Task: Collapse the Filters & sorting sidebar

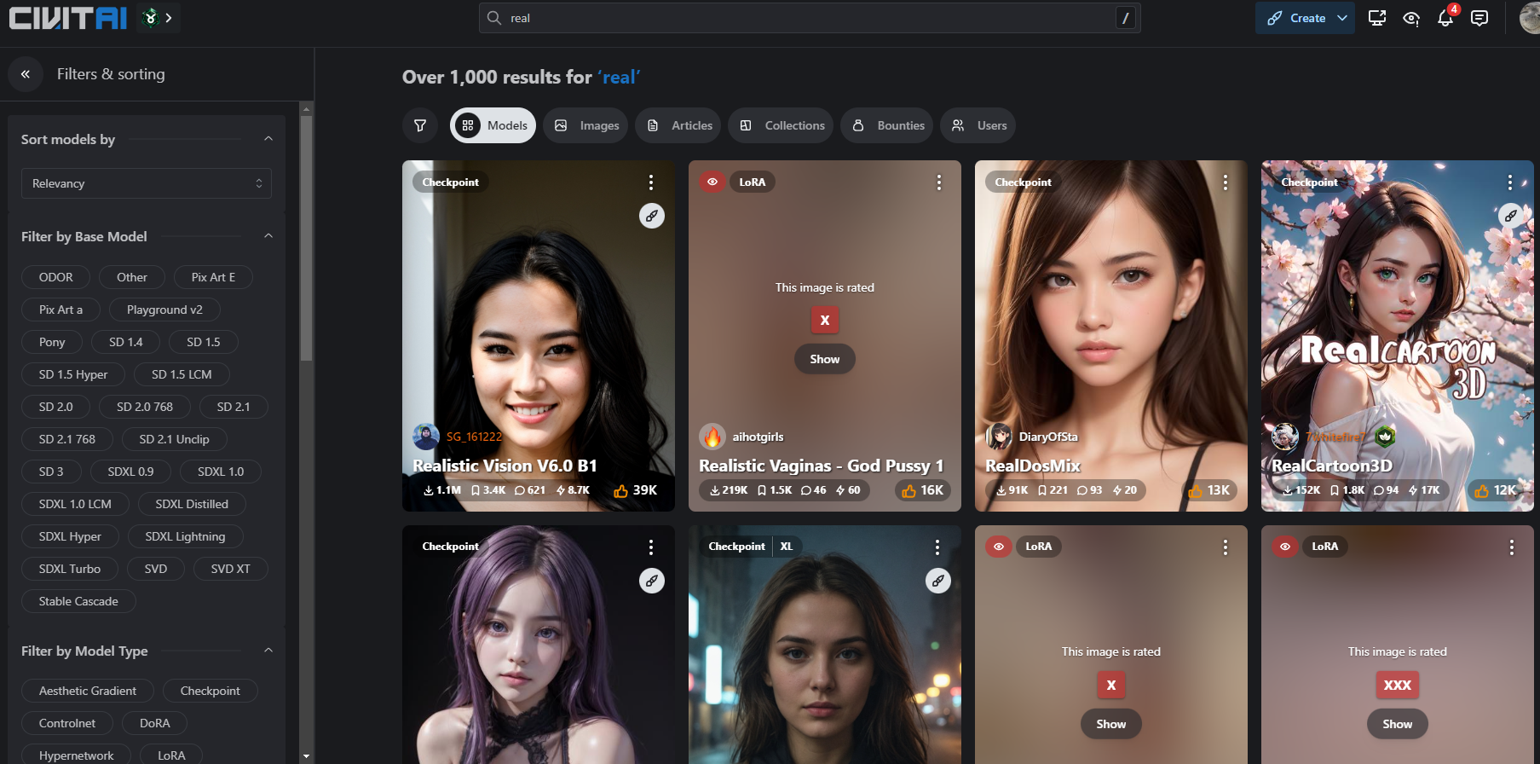Action: 26,74
